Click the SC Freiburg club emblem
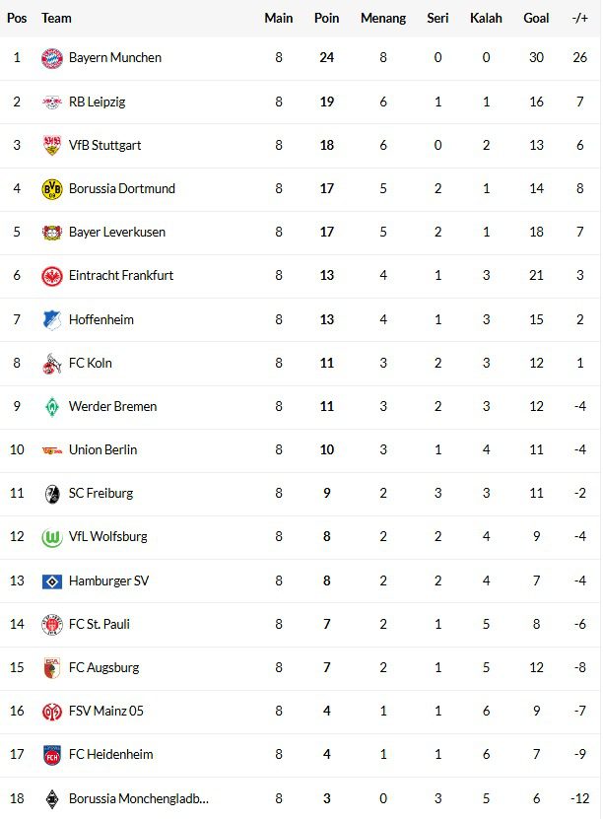Screen dimensions: 603x819 coord(52,494)
